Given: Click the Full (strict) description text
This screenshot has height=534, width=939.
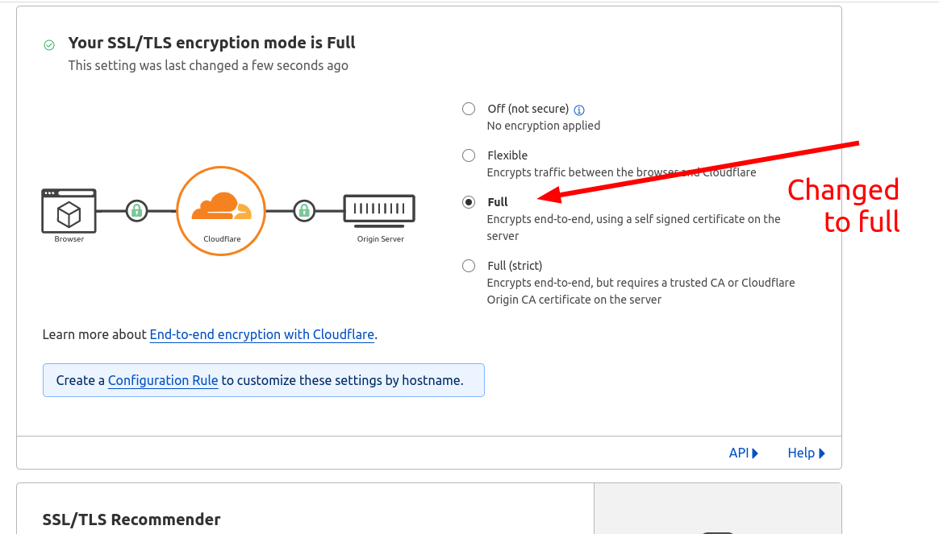Looking at the screenshot, I should click(x=641, y=291).
